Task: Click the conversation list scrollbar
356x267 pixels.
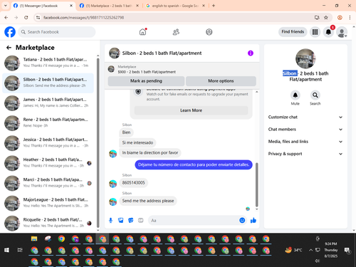Action: [x=98, y=142]
